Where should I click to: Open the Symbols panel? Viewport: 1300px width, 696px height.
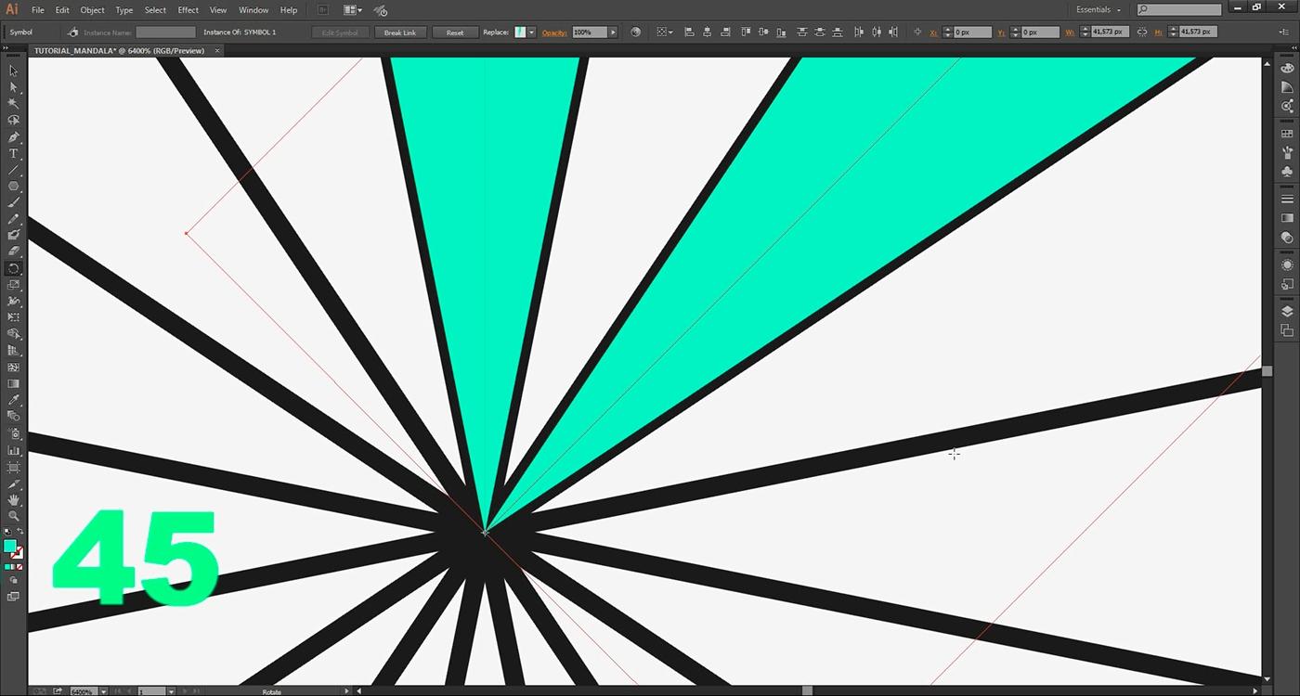click(1287, 172)
